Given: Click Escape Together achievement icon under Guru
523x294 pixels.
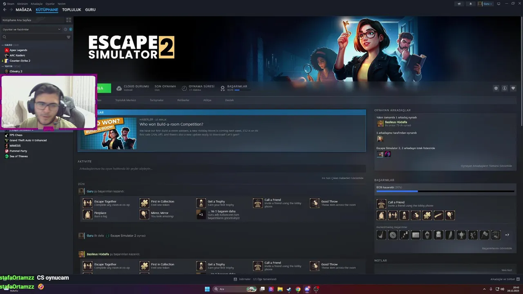Looking at the screenshot, I should (87, 203).
